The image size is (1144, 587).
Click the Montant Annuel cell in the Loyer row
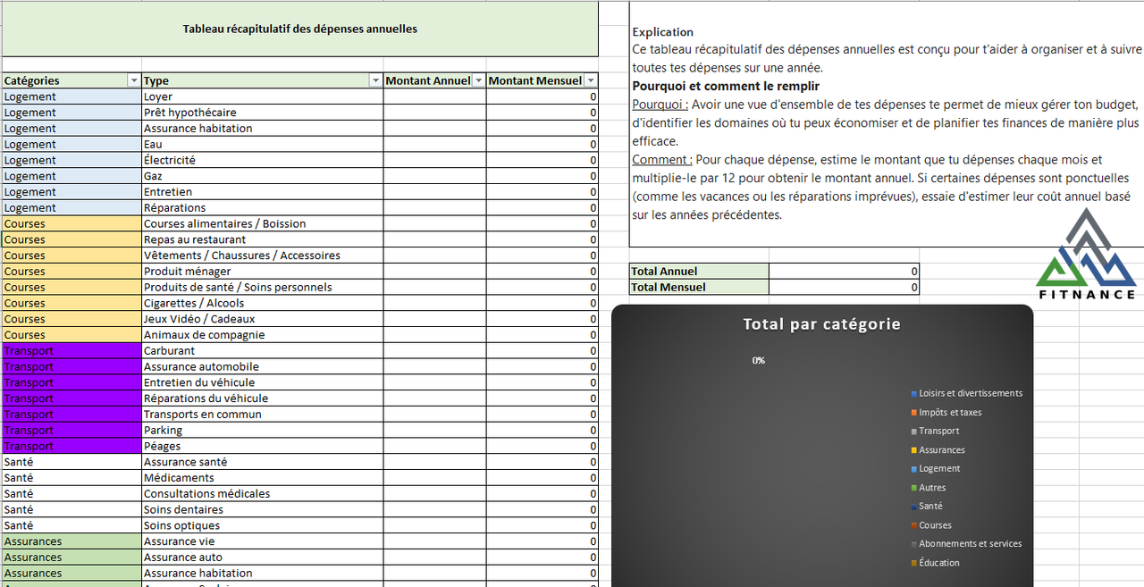435,96
